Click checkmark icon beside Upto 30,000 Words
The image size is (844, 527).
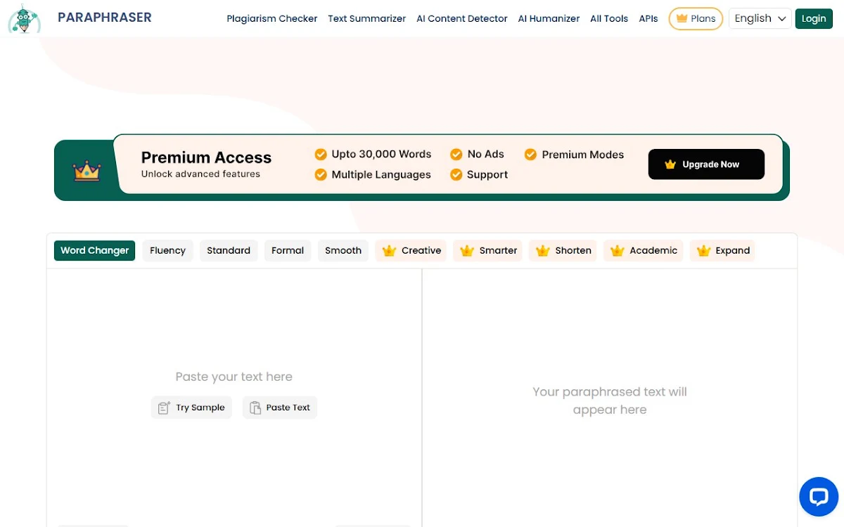(x=321, y=154)
